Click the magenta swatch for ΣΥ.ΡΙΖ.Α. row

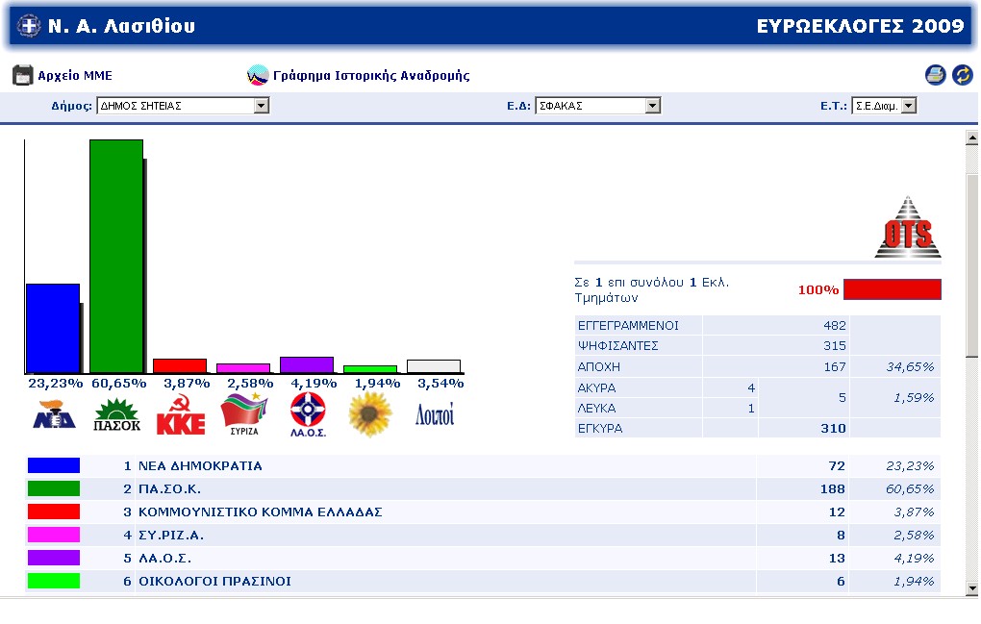coord(54,535)
